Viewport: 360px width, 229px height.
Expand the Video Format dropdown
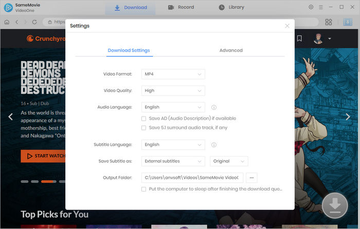[173, 74]
